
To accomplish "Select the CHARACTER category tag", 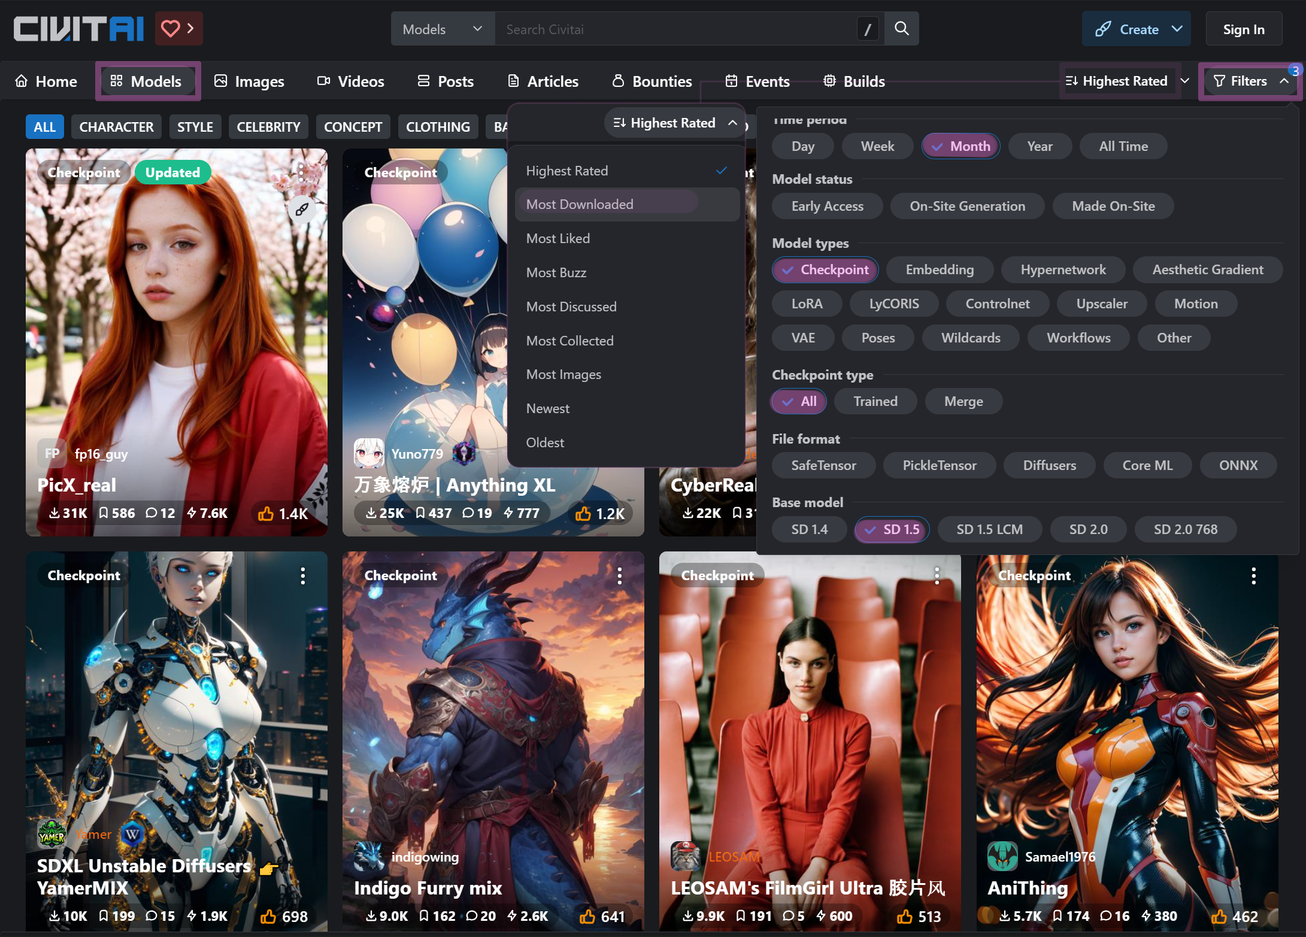I will click(x=116, y=127).
